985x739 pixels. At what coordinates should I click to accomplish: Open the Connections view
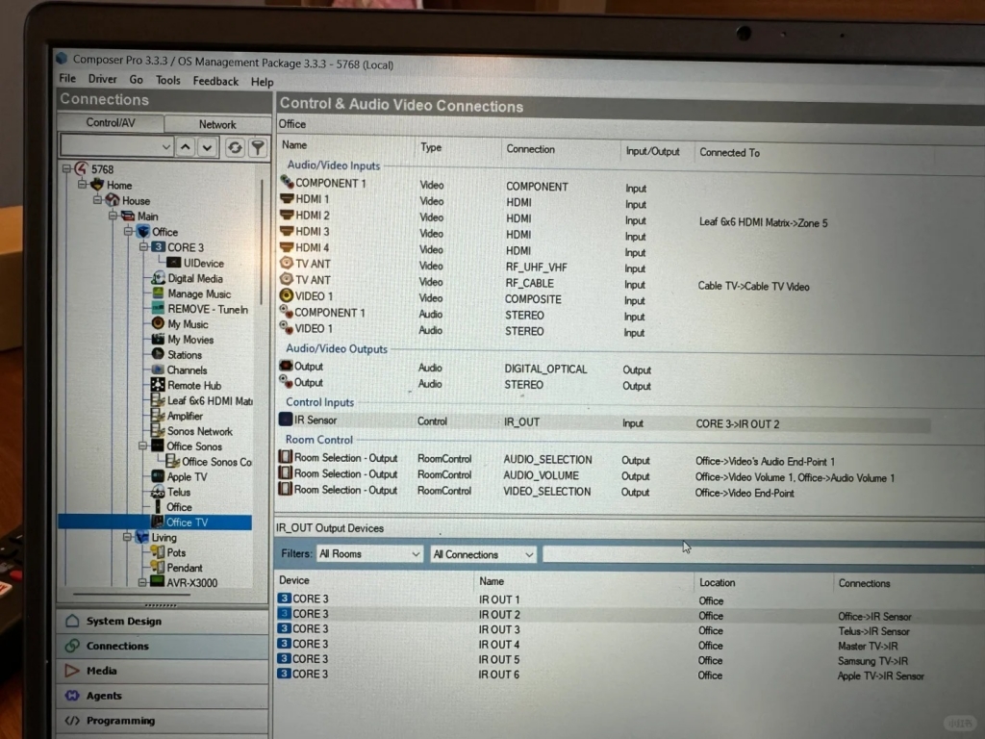click(164, 646)
